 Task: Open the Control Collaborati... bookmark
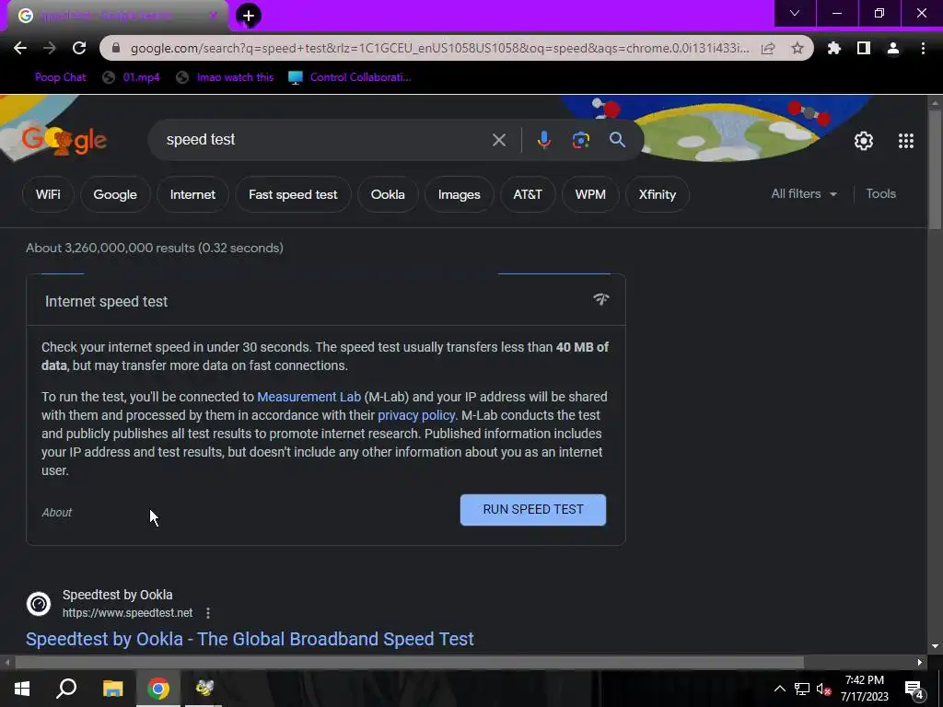[349, 77]
